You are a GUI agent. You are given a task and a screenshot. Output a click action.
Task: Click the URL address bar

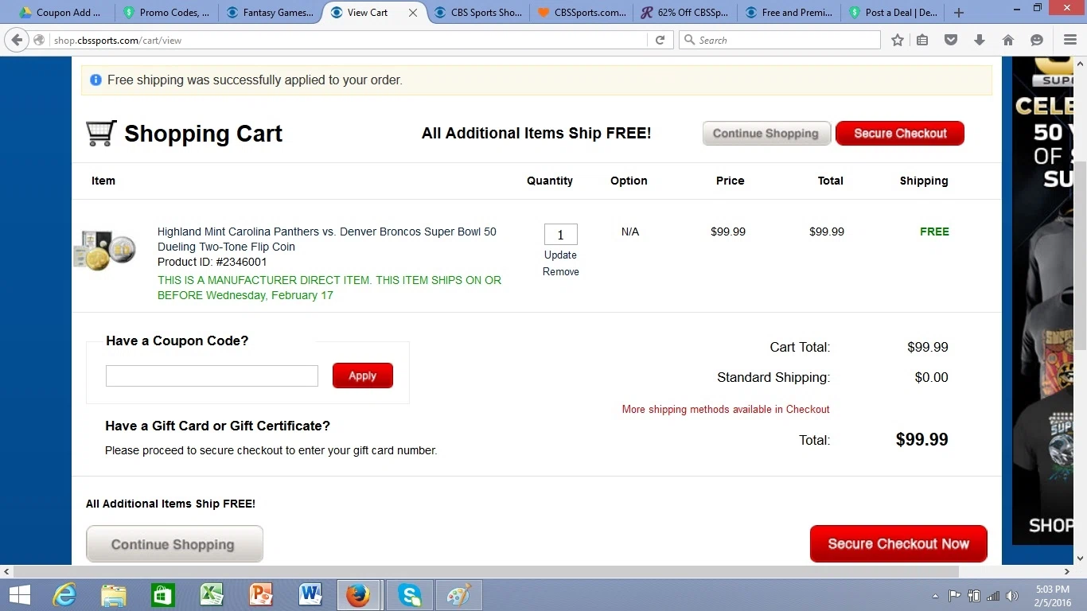349,40
